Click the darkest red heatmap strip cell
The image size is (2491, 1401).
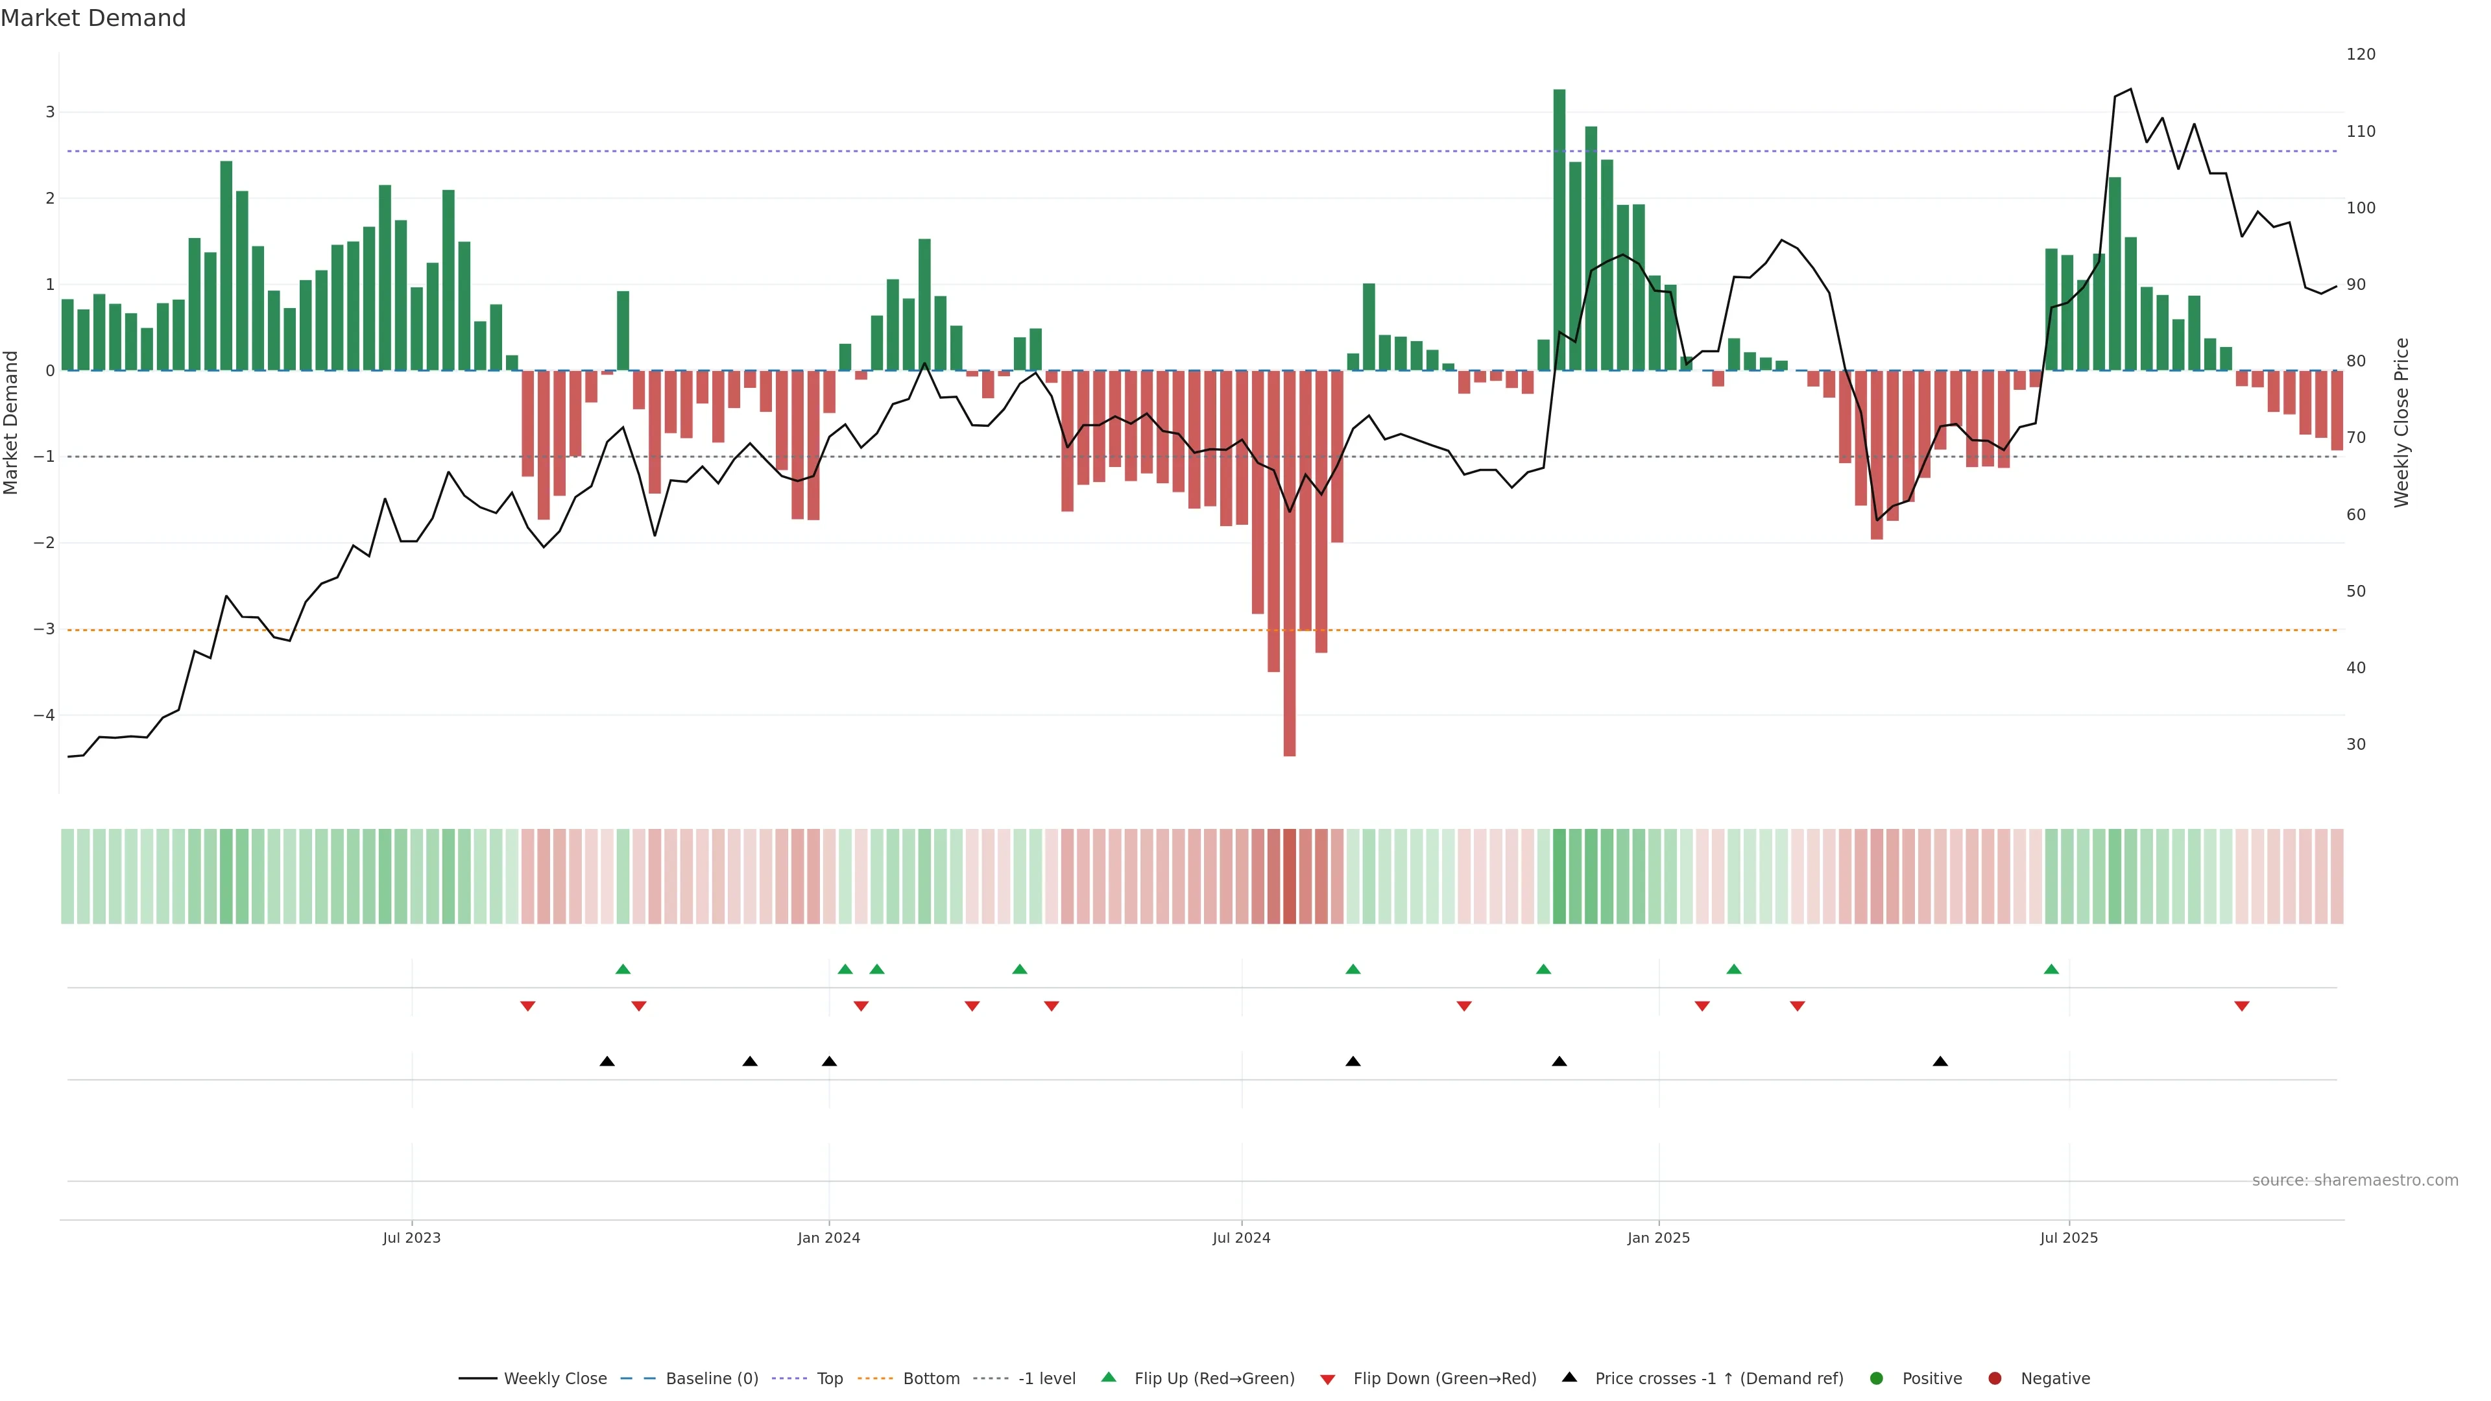click(1289, 876)
